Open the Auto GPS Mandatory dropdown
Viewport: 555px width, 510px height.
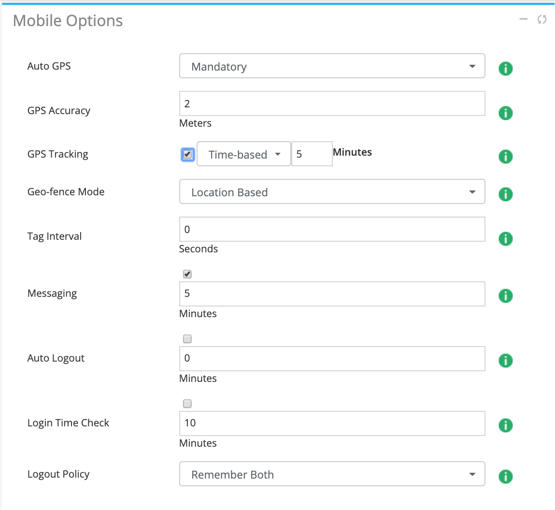(332, 66)
